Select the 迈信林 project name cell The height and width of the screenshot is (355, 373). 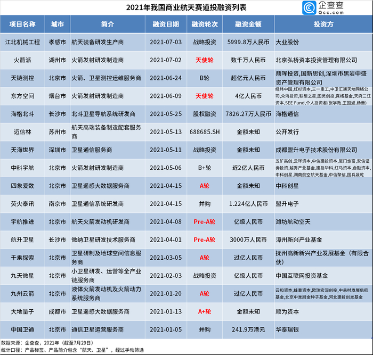pos(22,132)
